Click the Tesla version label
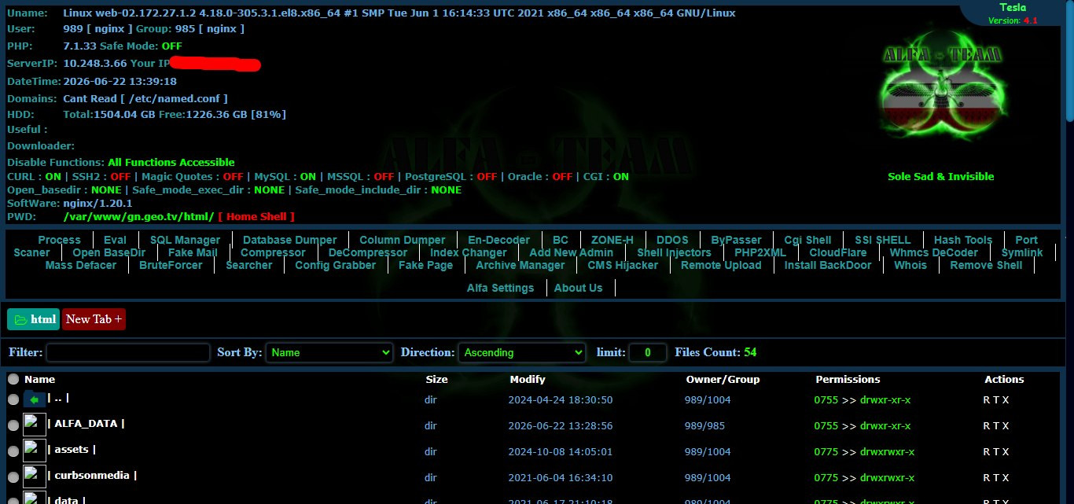This screenshot has width=1074, height=504. [x=1013, y=8]
